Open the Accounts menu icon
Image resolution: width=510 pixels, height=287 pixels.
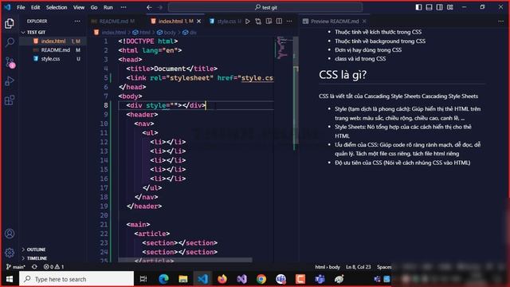10,234
